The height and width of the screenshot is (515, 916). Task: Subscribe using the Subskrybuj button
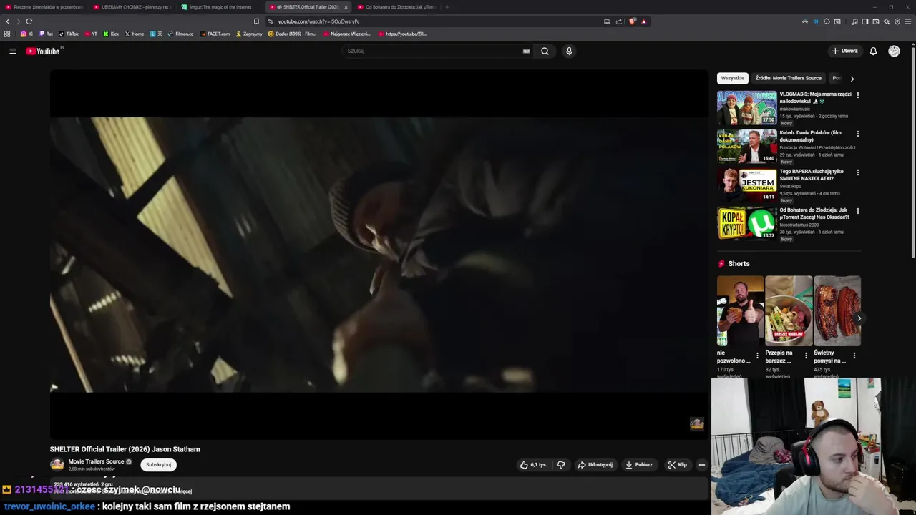tap(158, 465)
